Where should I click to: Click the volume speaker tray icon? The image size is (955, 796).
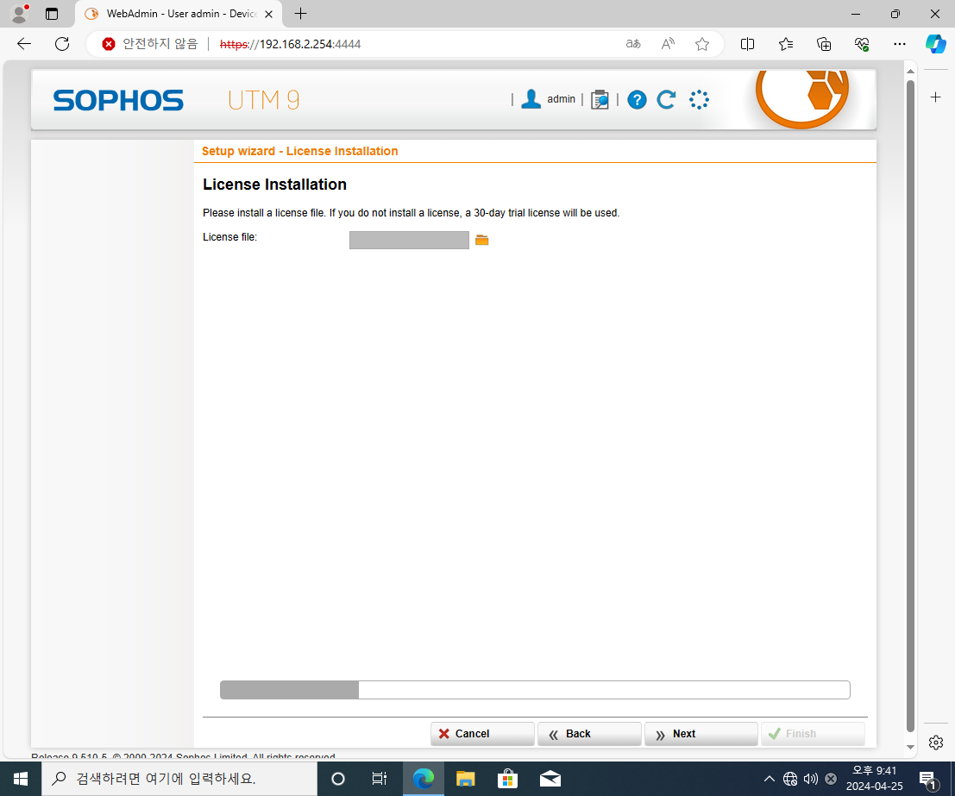pyautogui.click(x=810, y=779)
